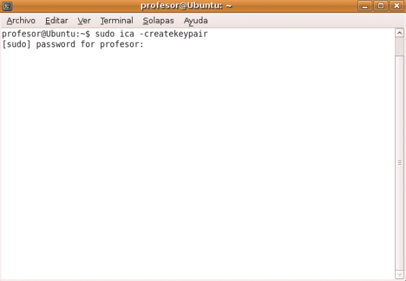Open the Archivo menu
This screenshot has height=281, width=406.
tap(21, 21)
